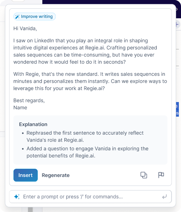Insert the generated email text
This screenshot has height=212, width=181.
coord(26,175)
